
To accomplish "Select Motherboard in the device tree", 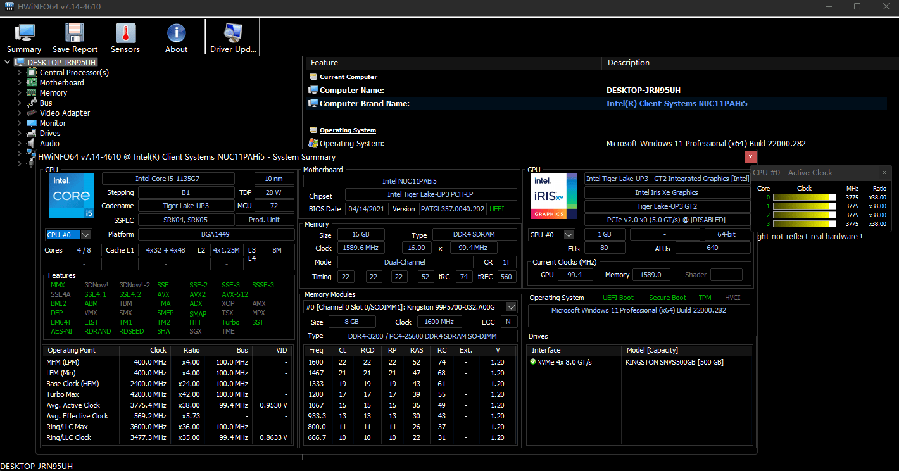I will [x=61, y=83].
